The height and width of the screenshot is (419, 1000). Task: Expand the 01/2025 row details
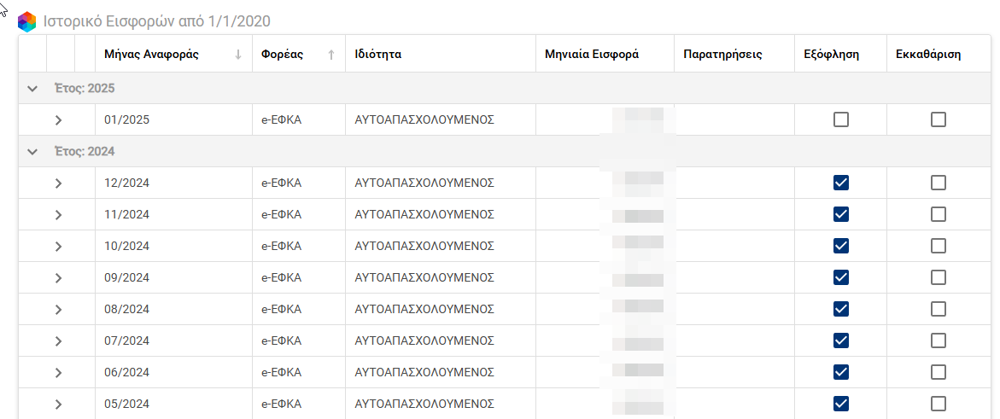coord(58,120)
